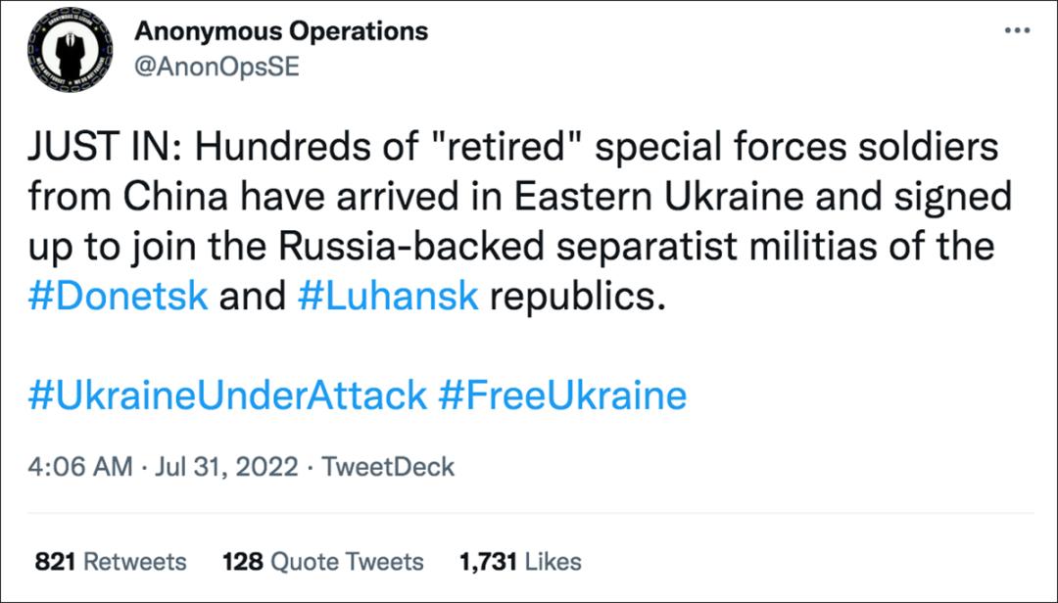View the 1,731 Likes list
The height and width of the screenshot is (603, 1058).
(x=520, y=562)
